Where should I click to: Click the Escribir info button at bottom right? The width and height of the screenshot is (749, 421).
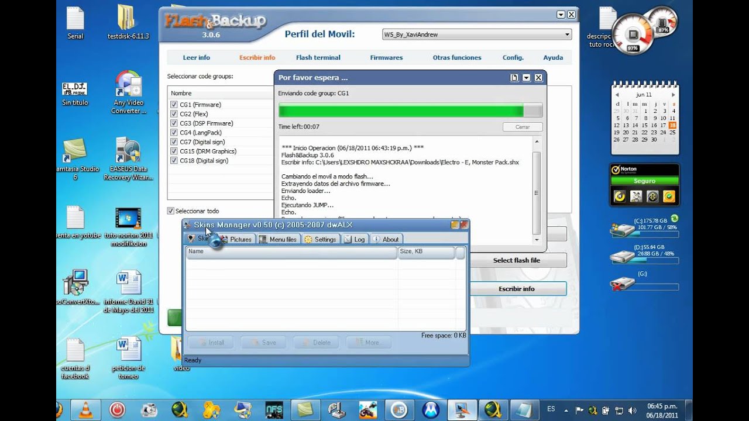tap(517, 289)
